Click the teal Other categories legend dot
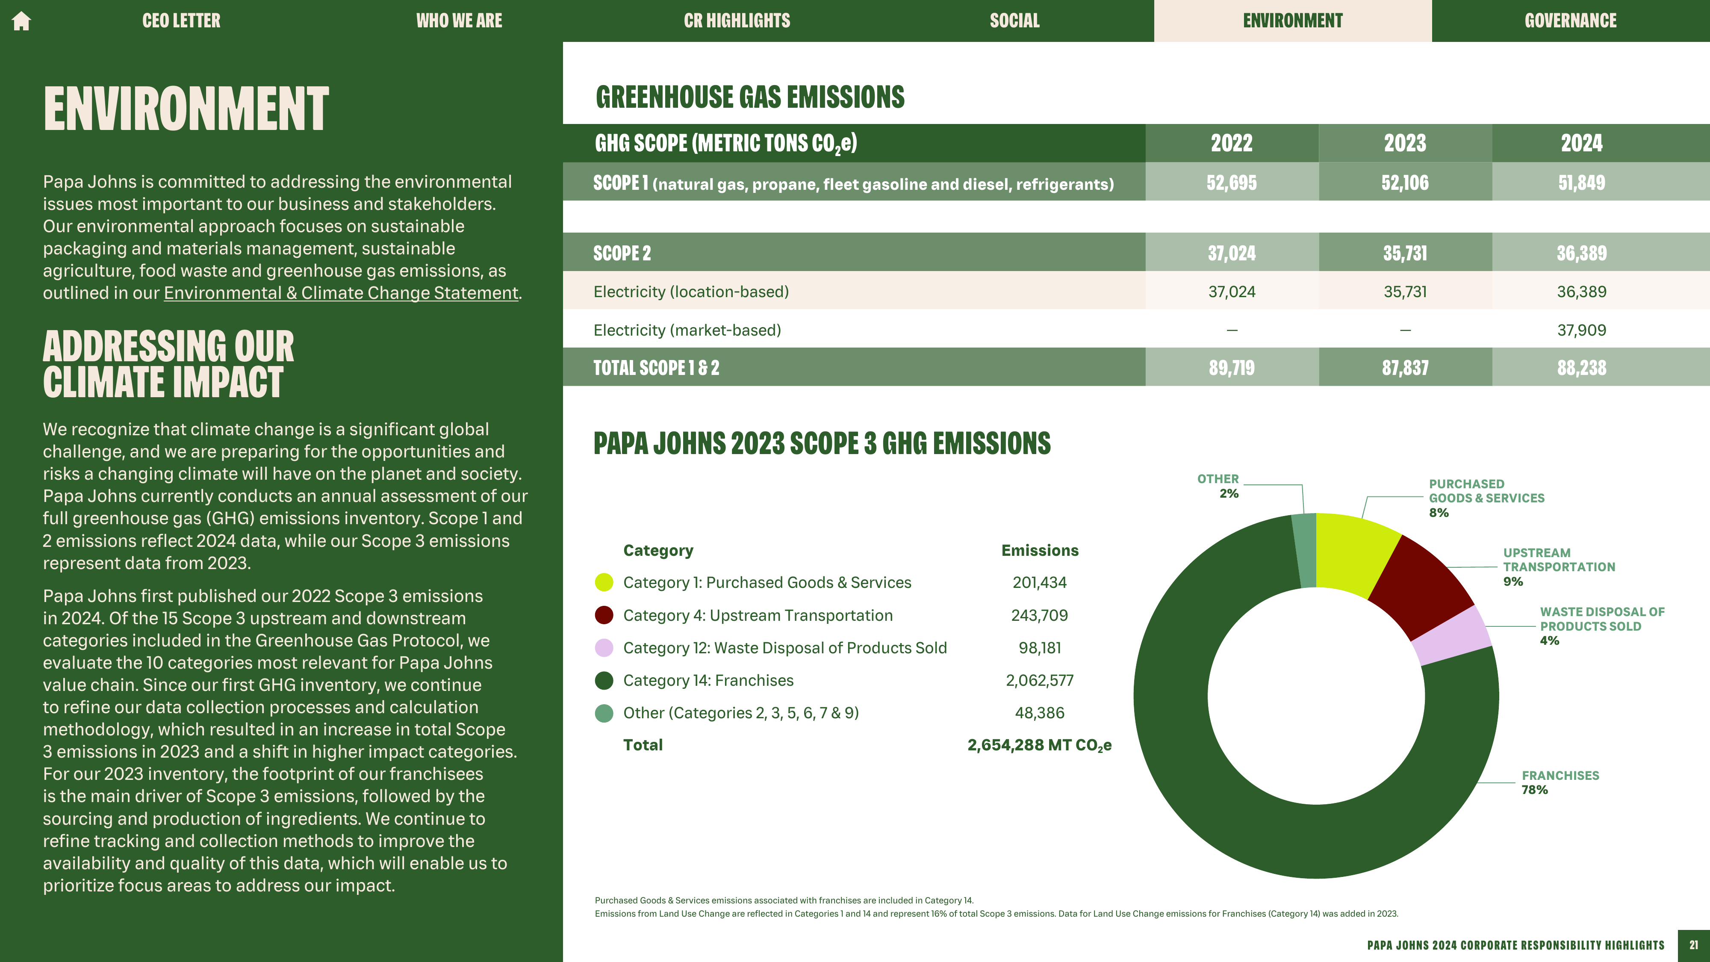Image resolution: width=1710 pixels, height=962 pixels. (x=604, y=713)
